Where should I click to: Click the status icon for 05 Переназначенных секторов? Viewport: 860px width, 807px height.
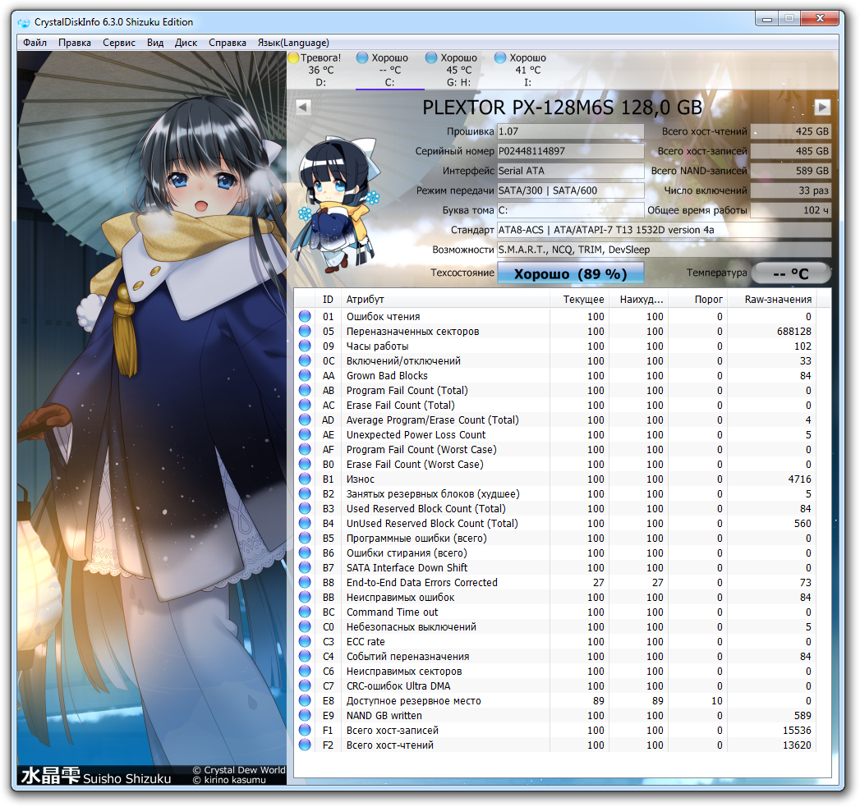[305, 331]
